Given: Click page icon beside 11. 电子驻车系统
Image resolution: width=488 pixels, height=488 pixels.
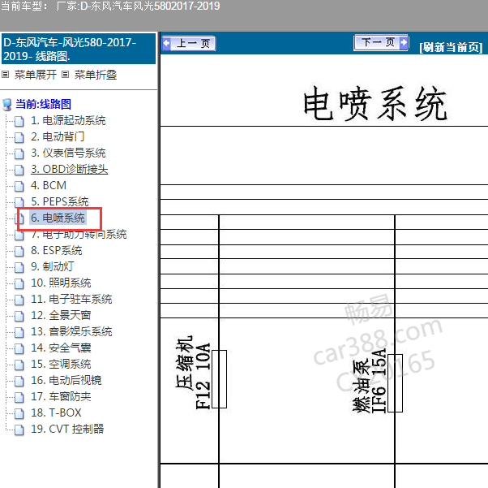Looking at the screenshot, I should [19, 300].
